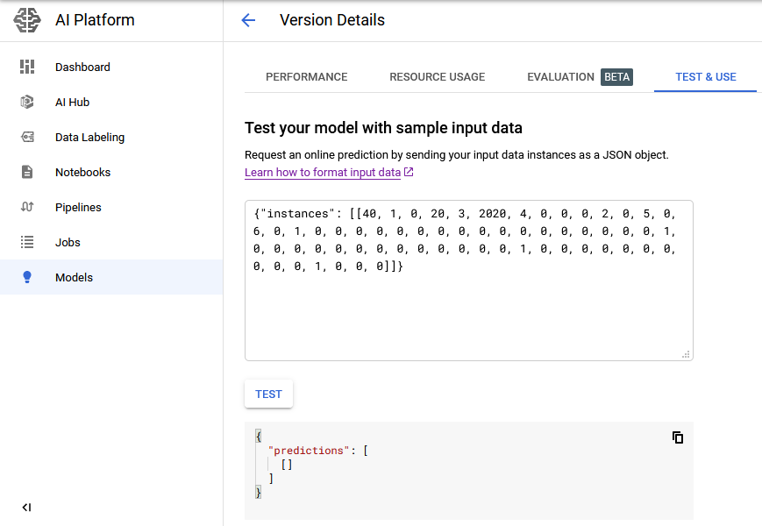Click the Version Details heading
Image resolution: width=762 pixels, height=526 pixels.
click(332, 20)
